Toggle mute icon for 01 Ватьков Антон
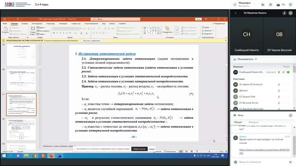Image resolution: width=296 pixels, height=166 pixels. pos(279,103)
